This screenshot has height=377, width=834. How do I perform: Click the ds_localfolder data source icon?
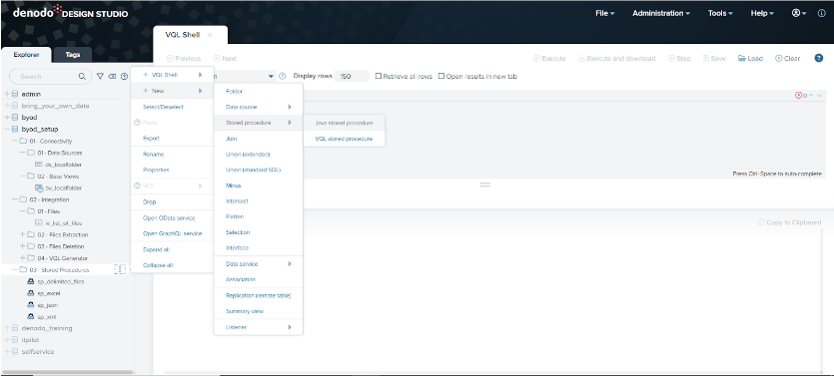click(x=39, y=165)
